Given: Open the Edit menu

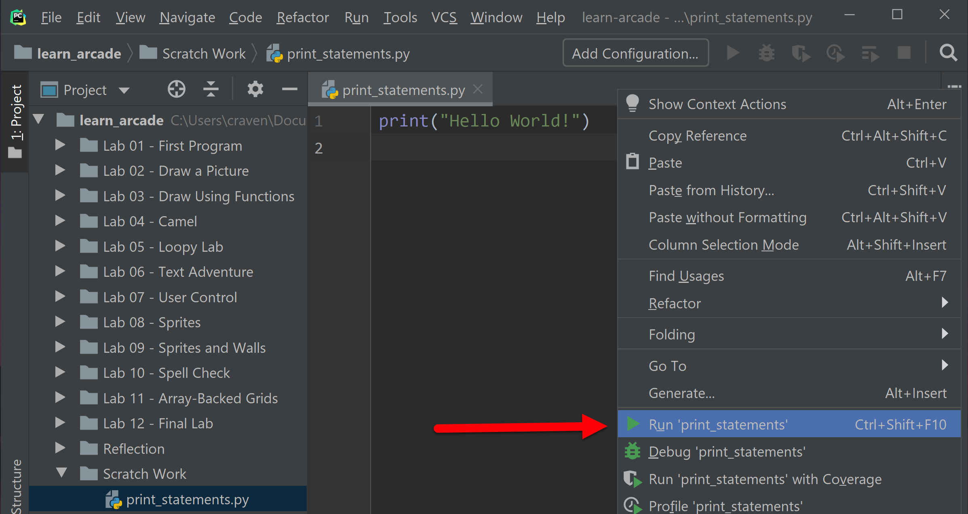Looking at the screenshot, I should coord(88,17).
